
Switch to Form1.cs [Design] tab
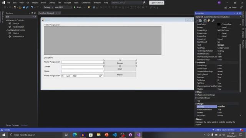point(46,13)
